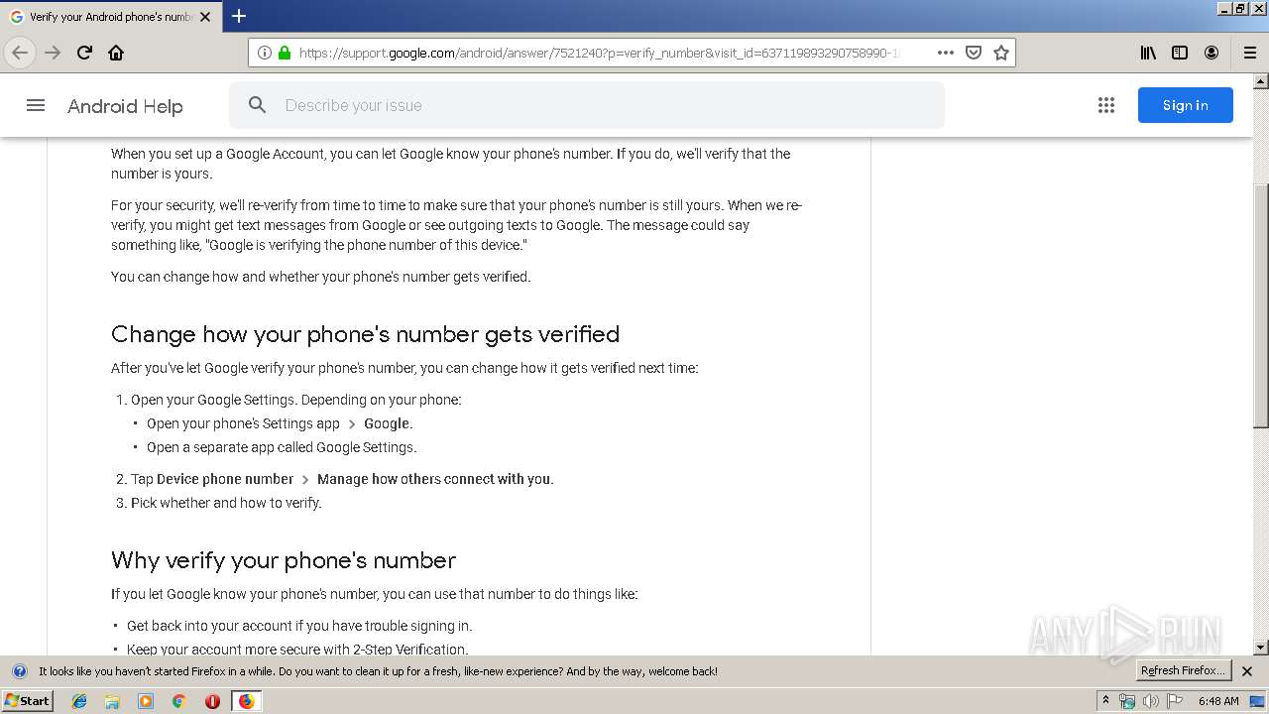Click the browser forward arrow

[x=53, y=53]
